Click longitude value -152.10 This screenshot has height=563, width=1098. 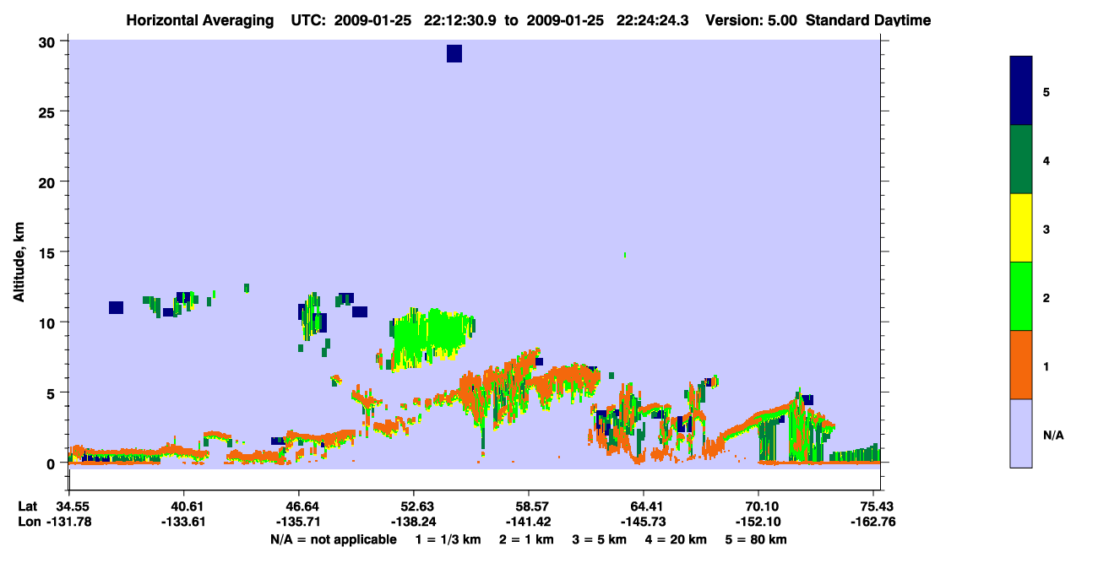pyautogui.click(x=759, y=522)
